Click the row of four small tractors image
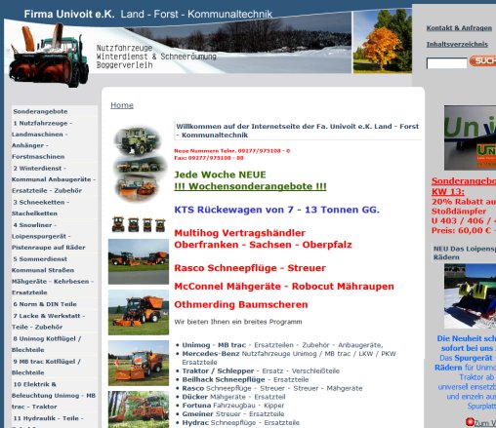 click(x=139, y=224)
